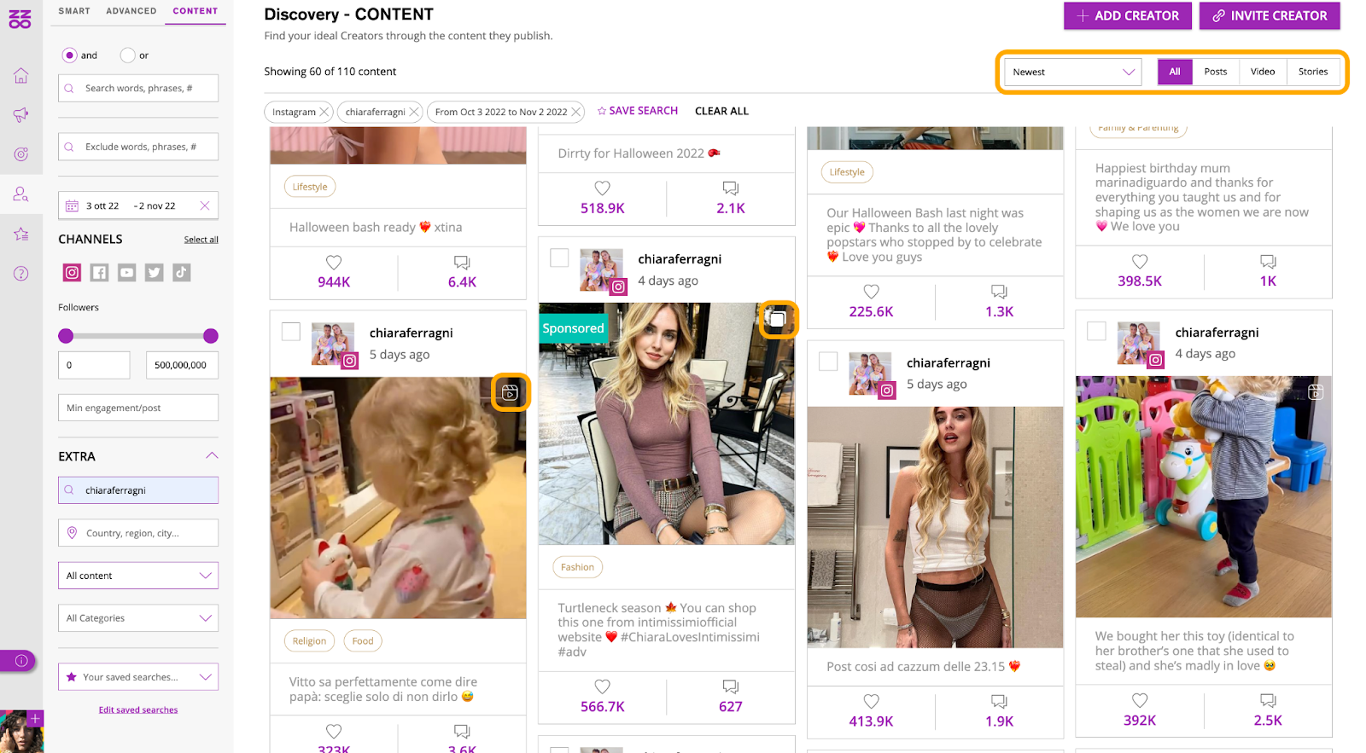Image resolution: width=1366 pixels, height=753 pixels.
Task: Click CLEAR ALL filters
Action: tap(721, 111)
